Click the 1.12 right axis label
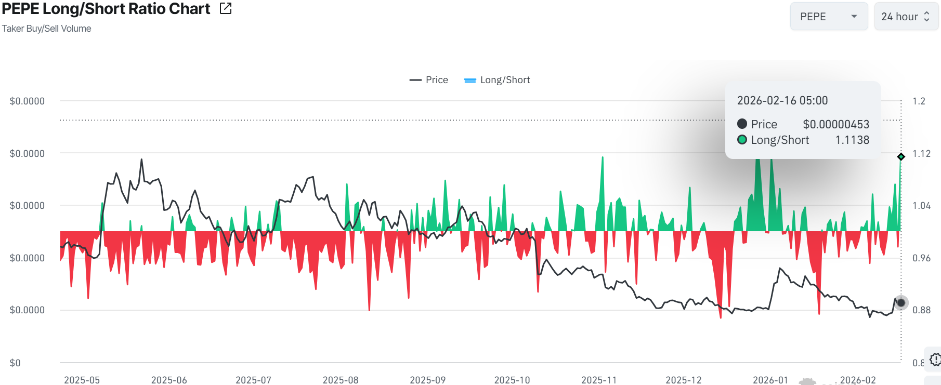This screenshot has height=385, width=941. pos(921,154)
